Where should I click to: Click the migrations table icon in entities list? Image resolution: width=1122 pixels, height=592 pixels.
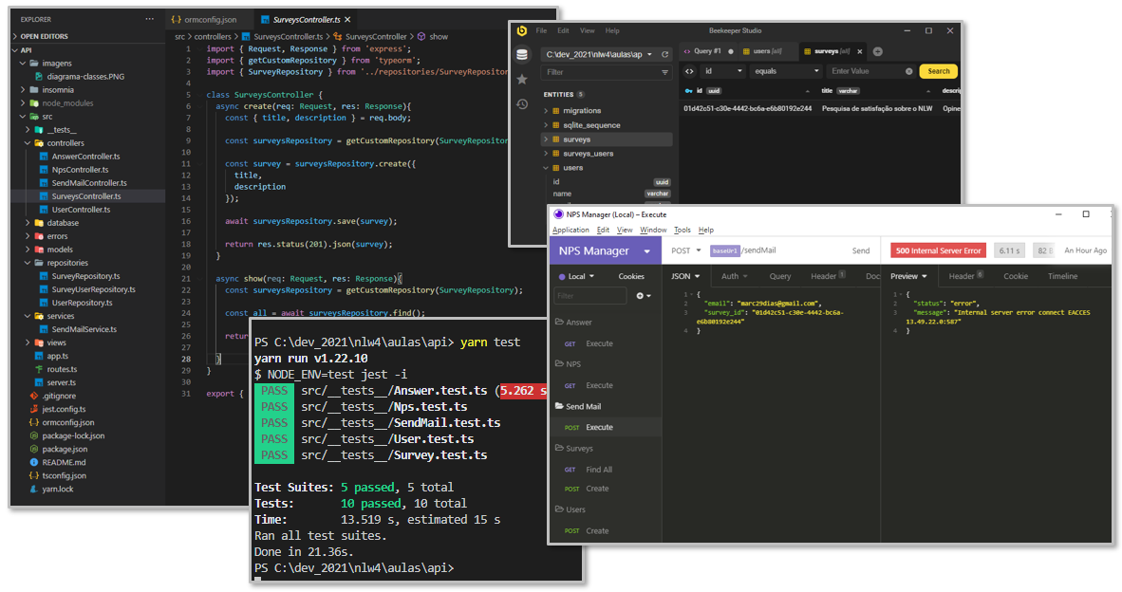point(556,111)
